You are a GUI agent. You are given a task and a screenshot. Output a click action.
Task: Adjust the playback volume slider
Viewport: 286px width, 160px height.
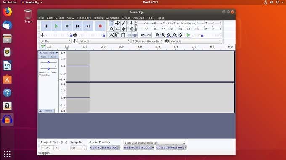pos(92,35)
